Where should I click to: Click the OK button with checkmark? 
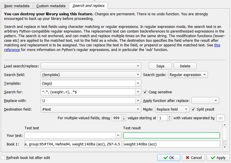(169, 158)
